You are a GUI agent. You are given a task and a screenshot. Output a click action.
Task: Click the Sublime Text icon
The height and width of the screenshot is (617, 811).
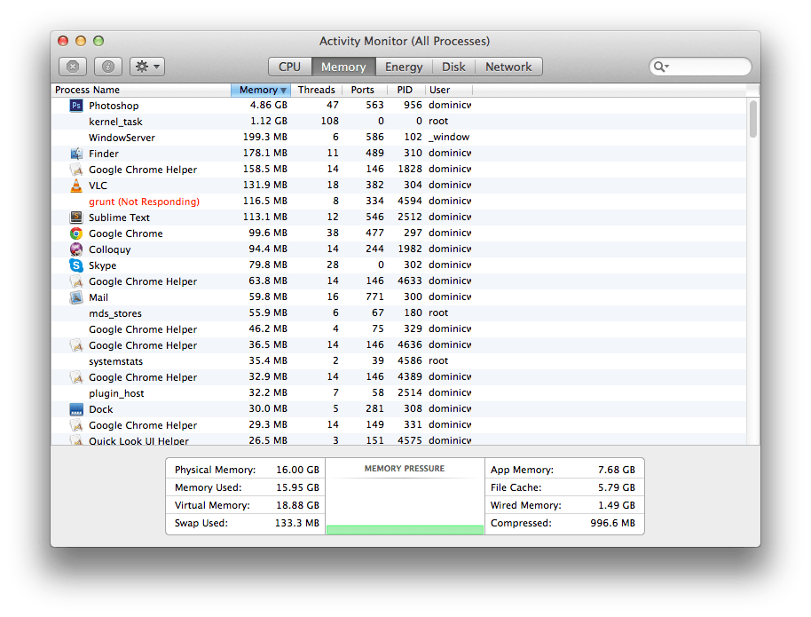click(76, 217)
